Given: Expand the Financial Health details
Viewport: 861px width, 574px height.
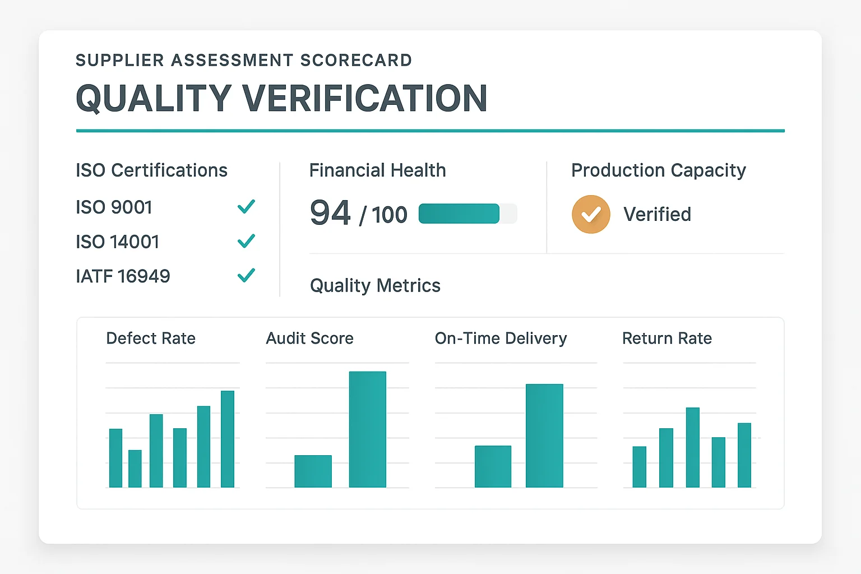Looking at the screenshot, I should (x=378, y=170).
